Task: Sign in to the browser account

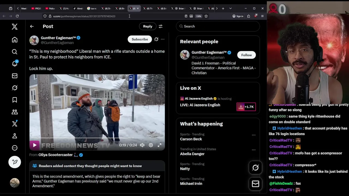Action: click(x=238, y=16)
